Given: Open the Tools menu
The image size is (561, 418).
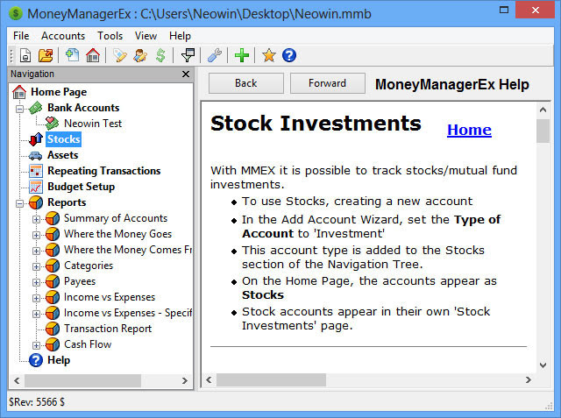Looking at the screenshot, I should pyautogui.click(x=110, y=36).
